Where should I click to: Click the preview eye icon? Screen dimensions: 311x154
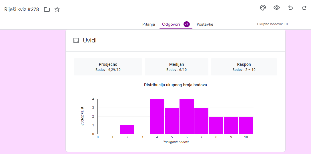click(x=276, y=8)
